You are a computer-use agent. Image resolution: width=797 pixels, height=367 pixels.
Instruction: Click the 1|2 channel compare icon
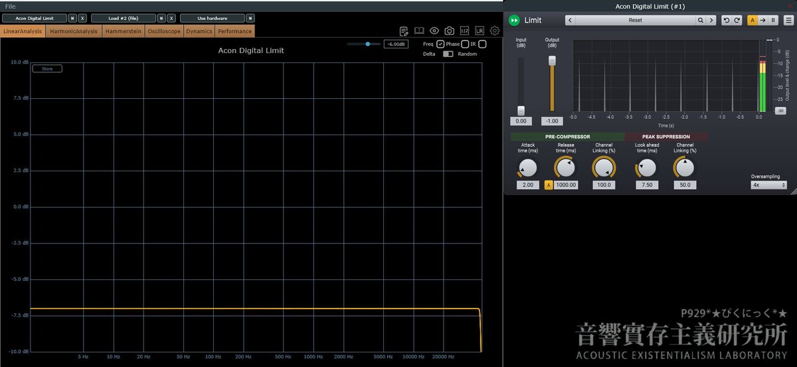[464, 31]
